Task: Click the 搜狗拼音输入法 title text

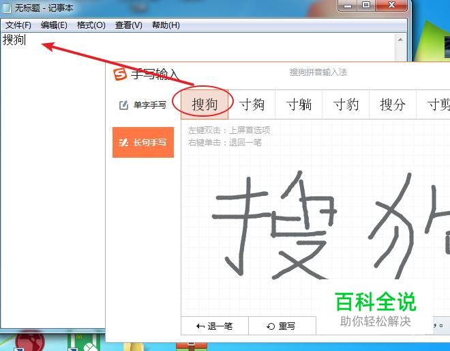Action: (x=318, y=72)
